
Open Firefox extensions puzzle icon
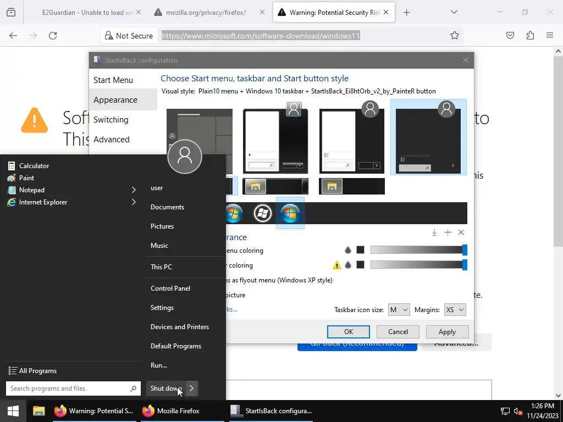pos(530,36)
